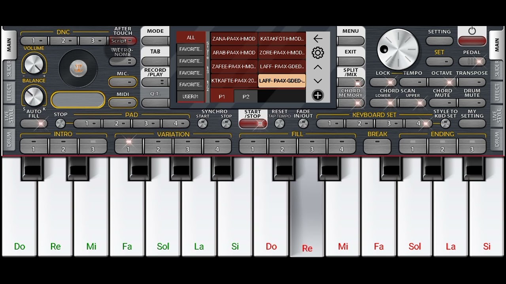Toggle Chord Memory button
Image resolution: width=506 pixels, height=284 pixels.
coord(351,103)
